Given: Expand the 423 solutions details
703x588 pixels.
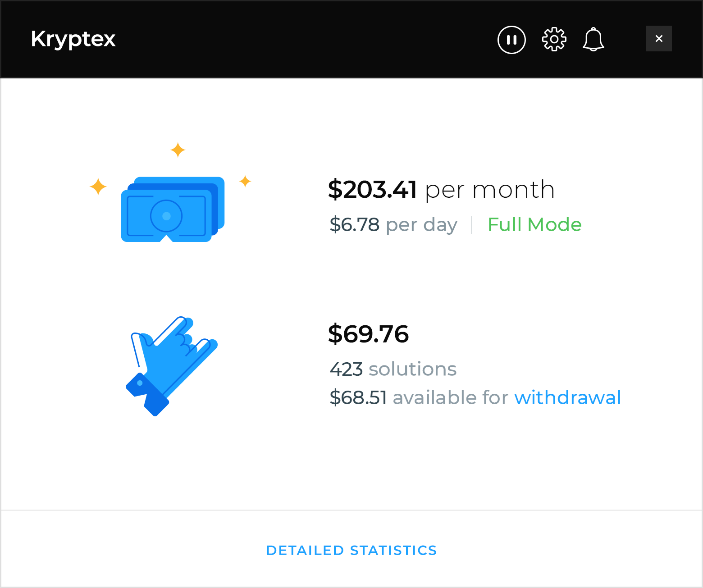Looking at the screenshot, I should pos(393,369).
